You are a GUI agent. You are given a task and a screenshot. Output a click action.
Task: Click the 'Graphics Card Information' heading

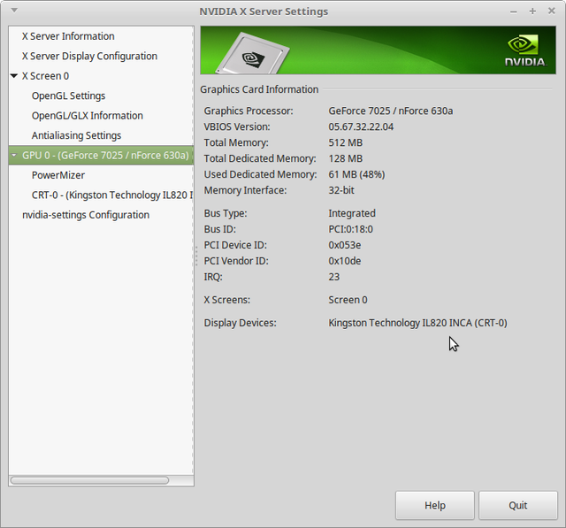(x=259, y=89)
